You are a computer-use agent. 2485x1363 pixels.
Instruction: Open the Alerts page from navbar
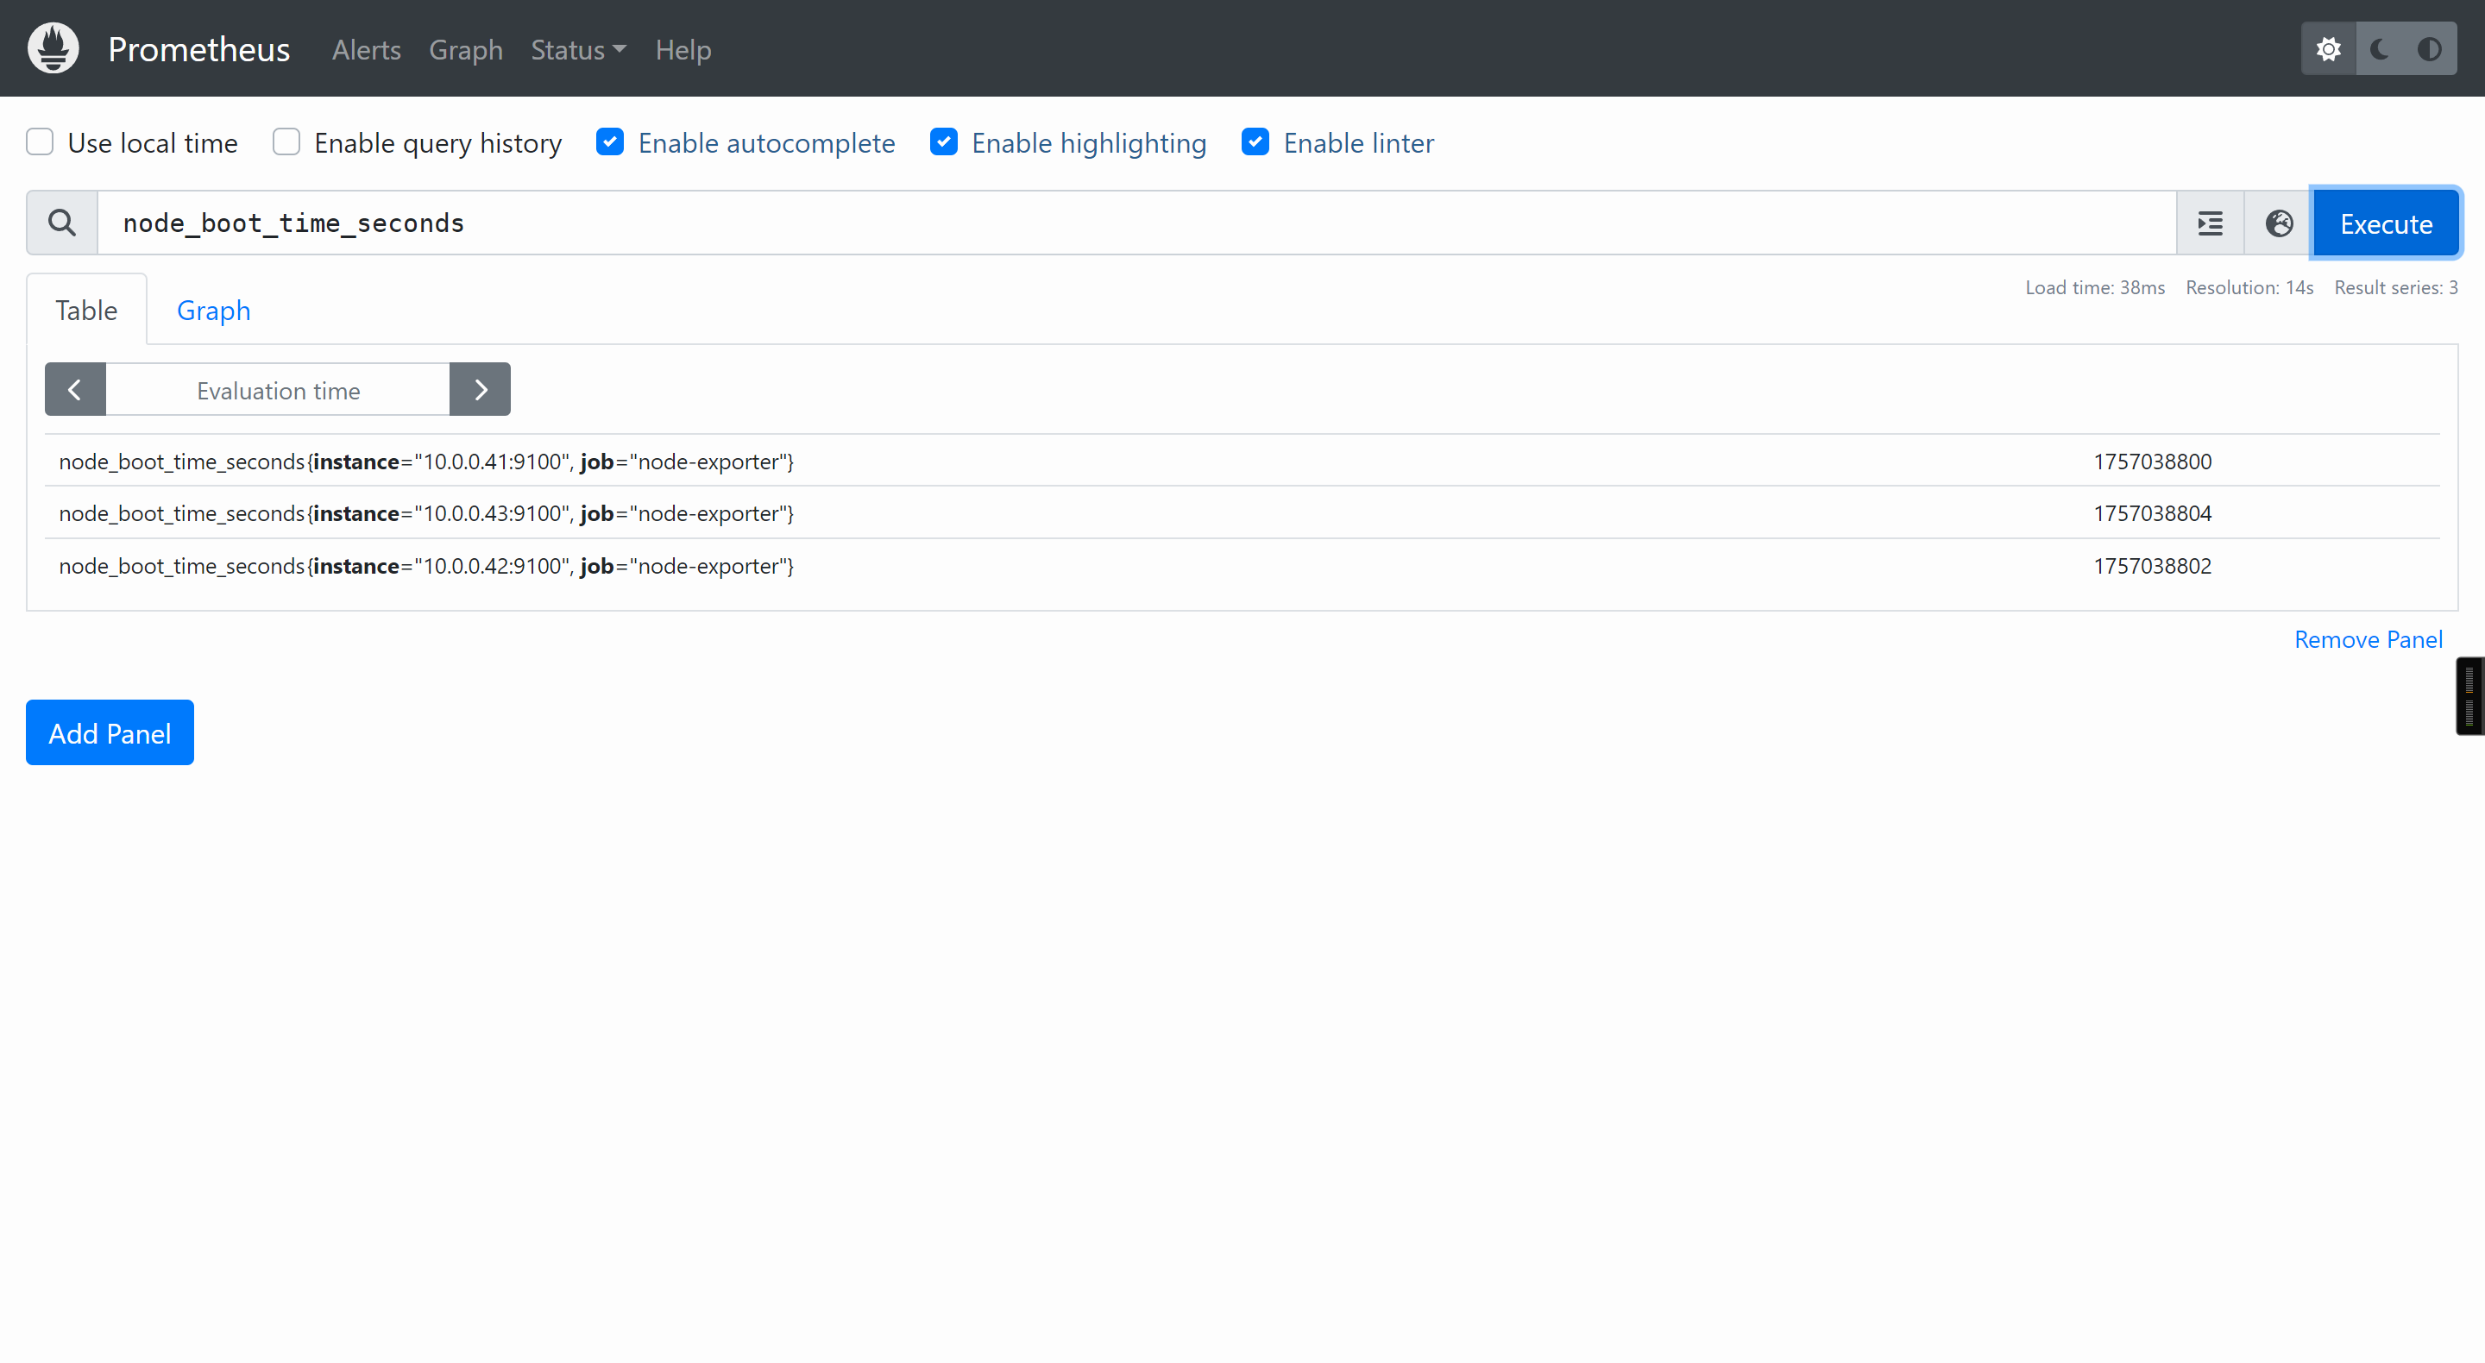(x=366, y=49)
